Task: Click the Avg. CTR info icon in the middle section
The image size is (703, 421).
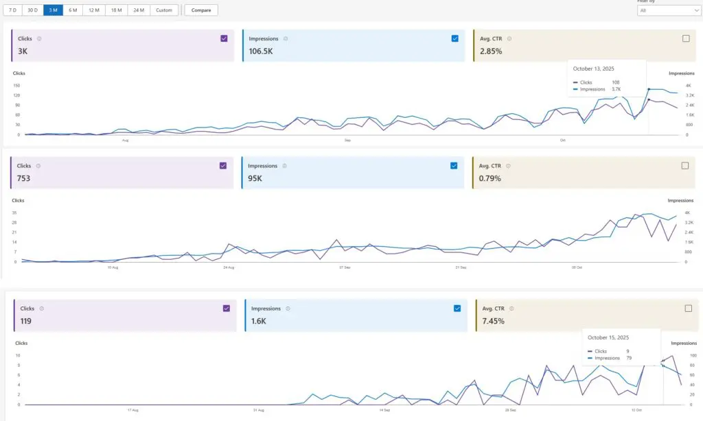Action: pyautogui.click(x=509, y=166)
